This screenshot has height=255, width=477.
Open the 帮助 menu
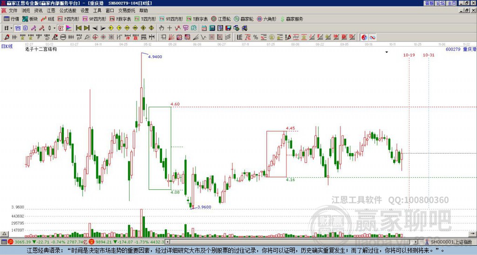point(143,11)
